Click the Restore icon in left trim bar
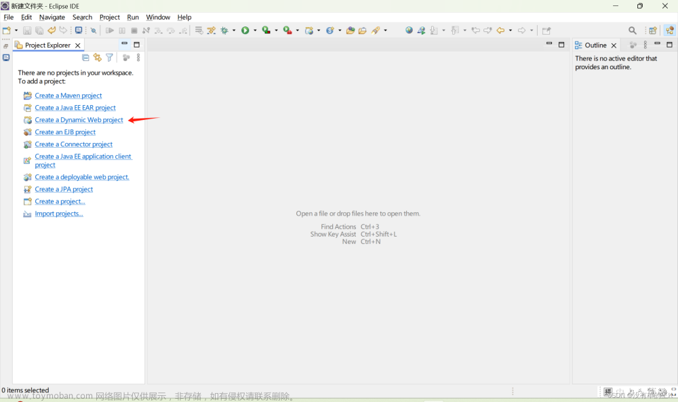Image resolution: width=678 pixels, height=402 pixels. [x=6, y=46]
